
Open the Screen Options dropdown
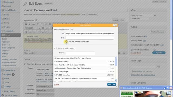(159, 1)
